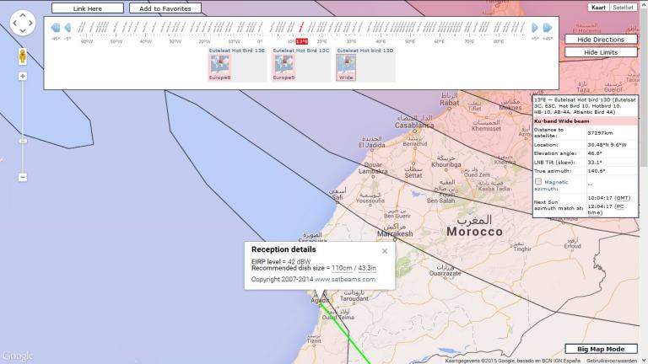Switch map to Kaart view
Screen dimensions: 648x364
598,7
